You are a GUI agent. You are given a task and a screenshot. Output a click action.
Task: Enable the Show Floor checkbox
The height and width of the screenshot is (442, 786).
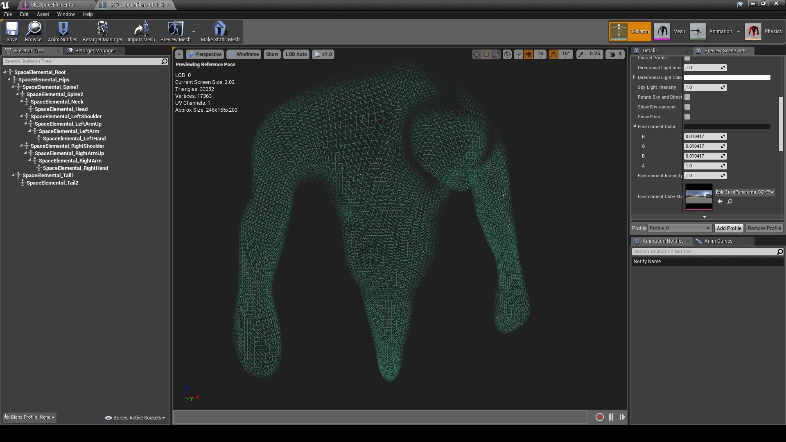coord(687,117)
